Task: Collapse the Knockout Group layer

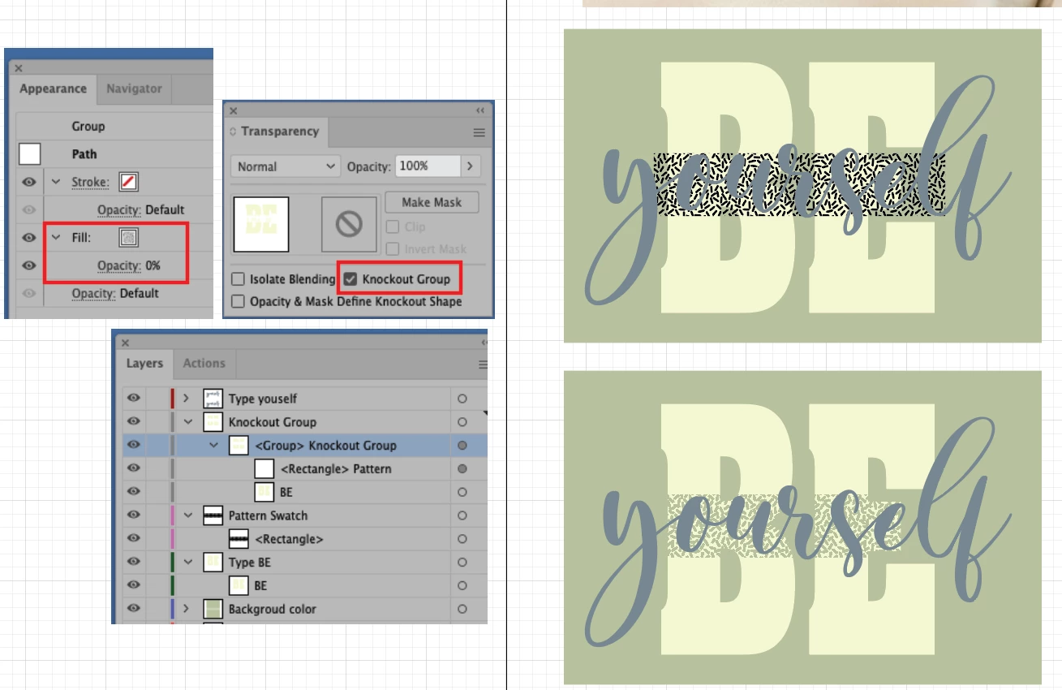Action: point(187,422)
